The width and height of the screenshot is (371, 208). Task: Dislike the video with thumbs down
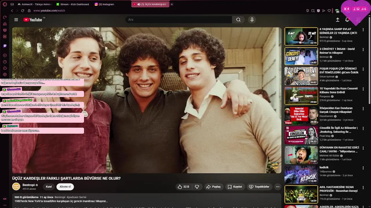tap(197, 187)
